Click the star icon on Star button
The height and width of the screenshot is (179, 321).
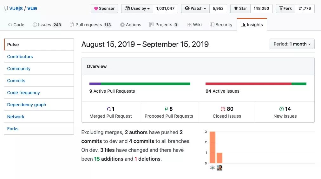coord(236,8)
